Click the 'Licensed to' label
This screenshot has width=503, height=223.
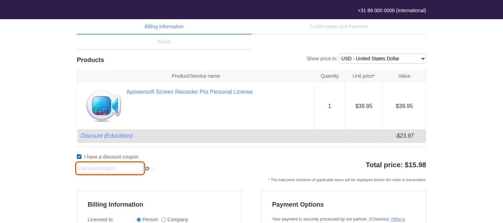pos(100,220)
